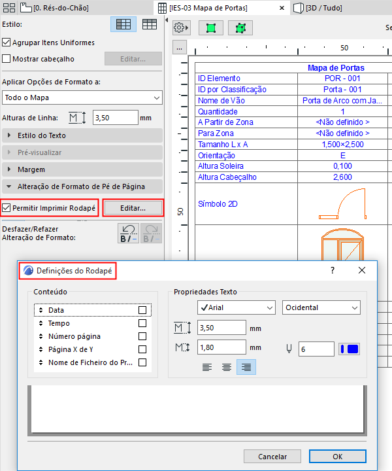Image resolution: width=392 pixels, height=471 pixels.
Task: Uncheck Permitir Imprimir Rodapé
Action: pos(7,208)
